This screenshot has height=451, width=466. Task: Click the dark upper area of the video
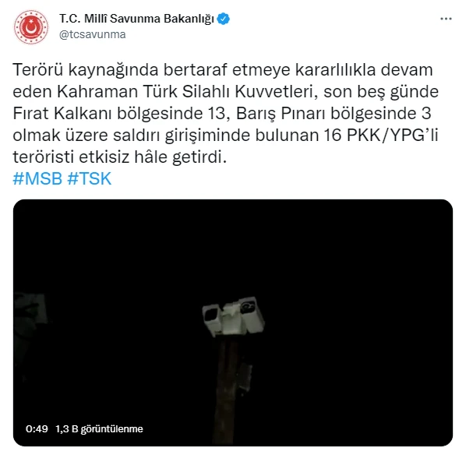coord(233,244)
